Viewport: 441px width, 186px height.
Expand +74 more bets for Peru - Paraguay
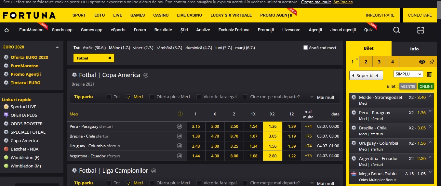coord(308,126)
